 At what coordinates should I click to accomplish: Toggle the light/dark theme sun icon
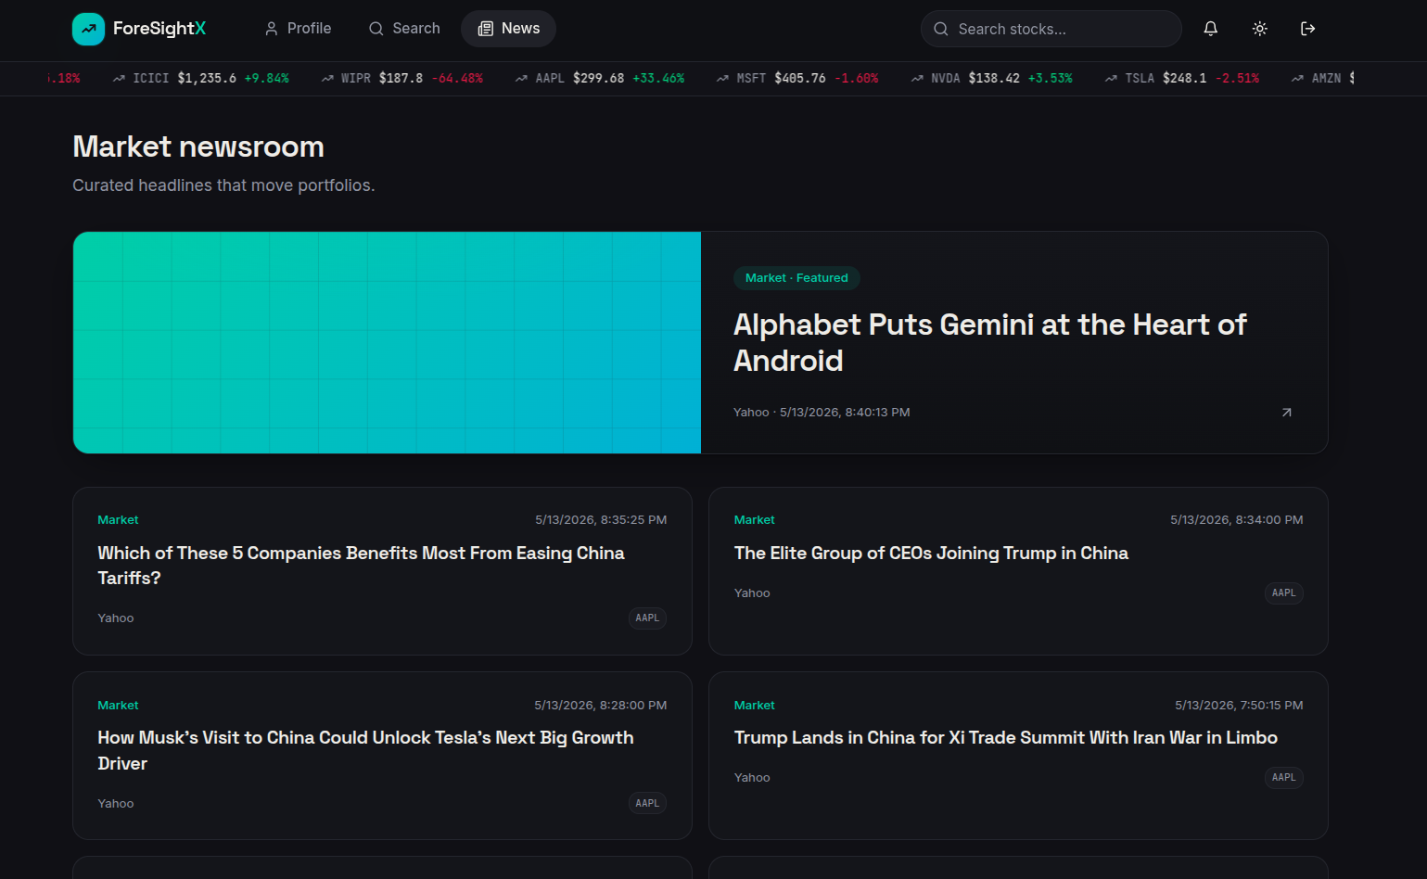pyautogui.click(x=1259, y=29)
